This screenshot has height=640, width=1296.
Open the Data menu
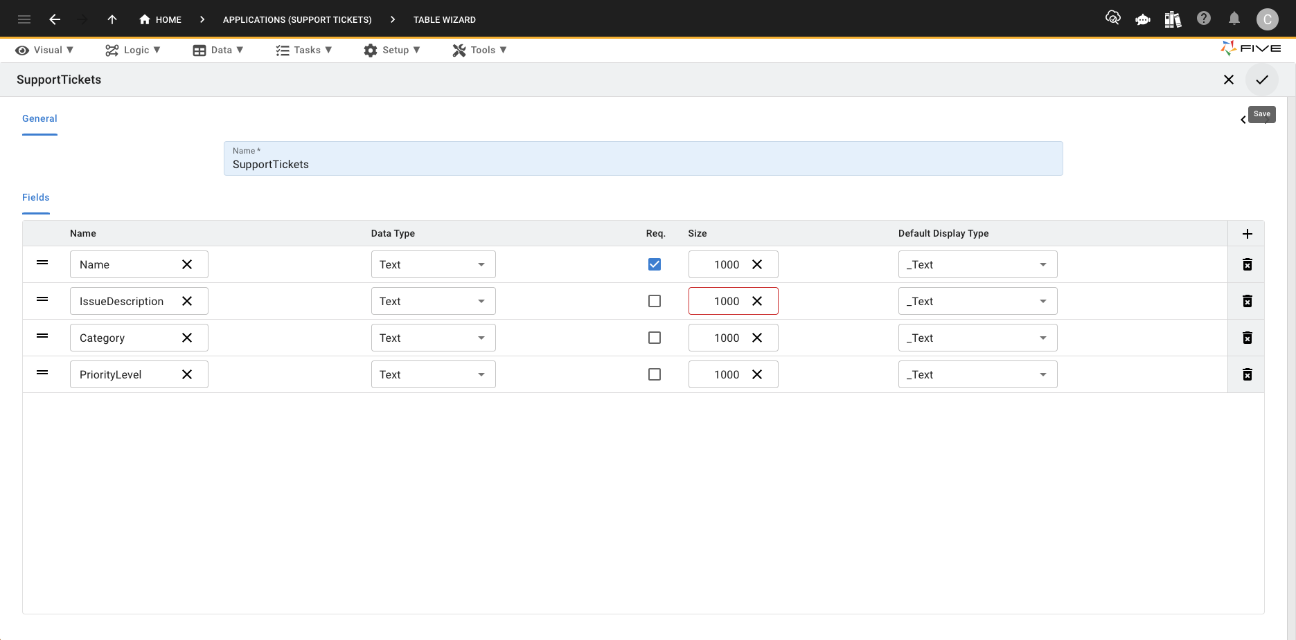pyautogui.click(x=218, y=50)
